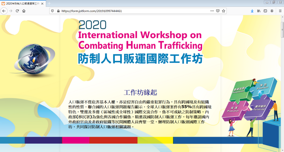Screen dimensions: 284x152
Task: Click the browser Back arrow button
Action: coord(4,11)
